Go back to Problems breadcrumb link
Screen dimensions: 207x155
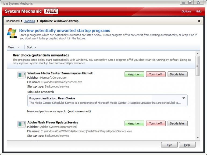(29, 21)
